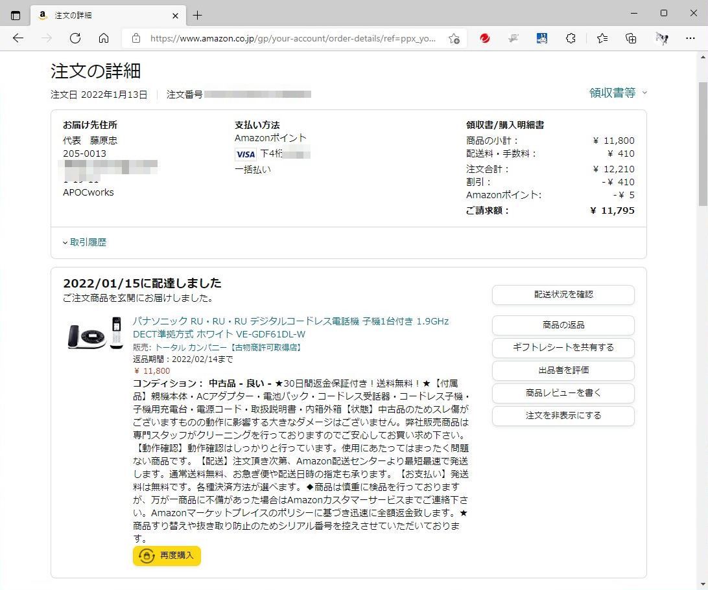Open Settings and more menu

click(x=690, y=38)
